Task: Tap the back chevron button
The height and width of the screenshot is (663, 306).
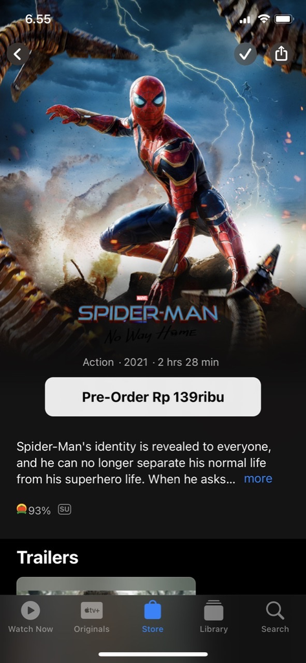Action: (18, 54)
